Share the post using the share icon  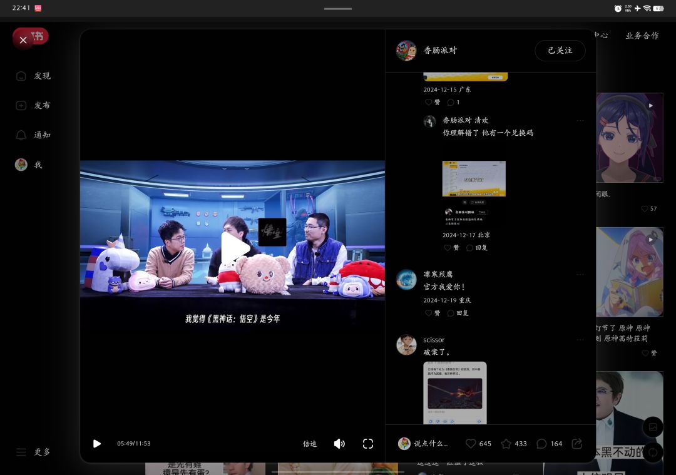click(577, 444)
